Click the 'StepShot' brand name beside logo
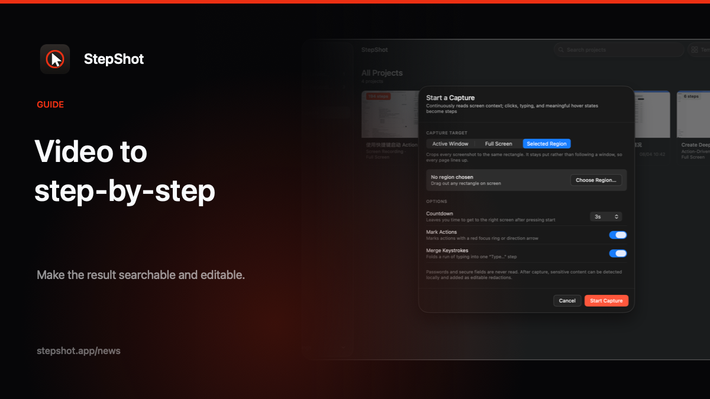The height and width of the screenshot is (399, 710). (x=114, y=59)
